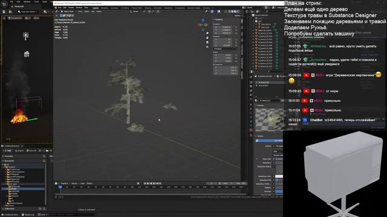Toggle auto keying record button in timeline
The image size is (387, 217).
(x=138, y=183)
